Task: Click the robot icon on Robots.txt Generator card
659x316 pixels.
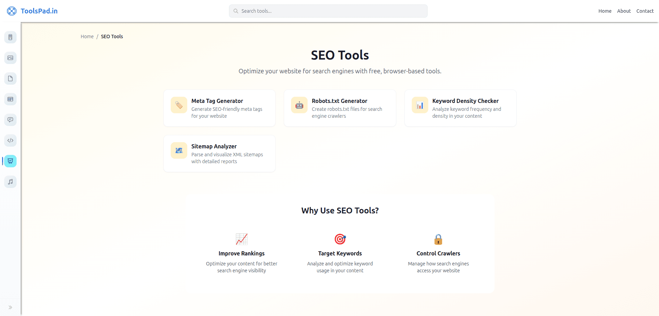Action: [299, 105]
